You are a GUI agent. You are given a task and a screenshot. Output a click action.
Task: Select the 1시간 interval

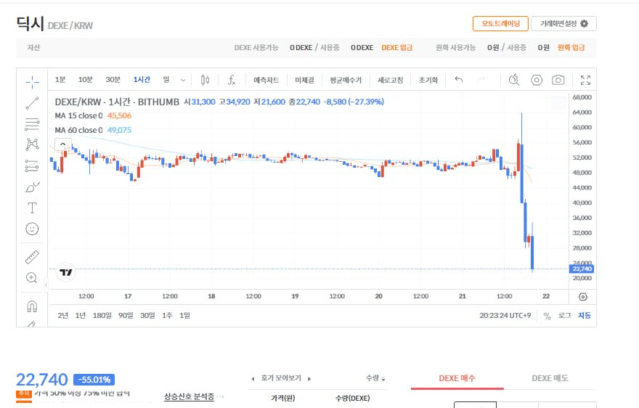pos(142,79)
